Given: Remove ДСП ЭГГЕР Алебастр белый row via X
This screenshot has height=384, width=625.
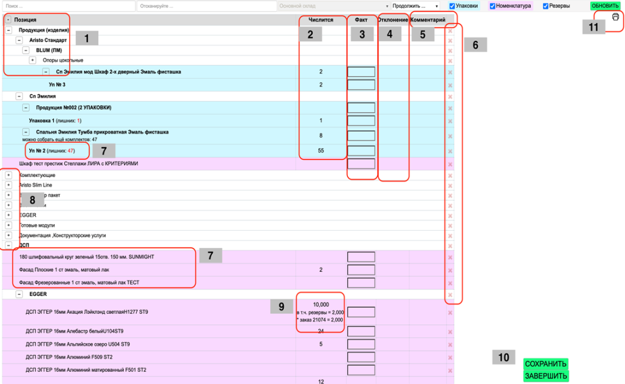Looking at the screenshot, I should click(x=450, y=331).
